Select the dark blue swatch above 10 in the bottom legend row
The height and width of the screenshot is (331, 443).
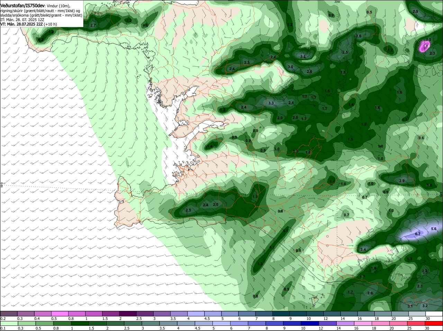pos(309,323)
